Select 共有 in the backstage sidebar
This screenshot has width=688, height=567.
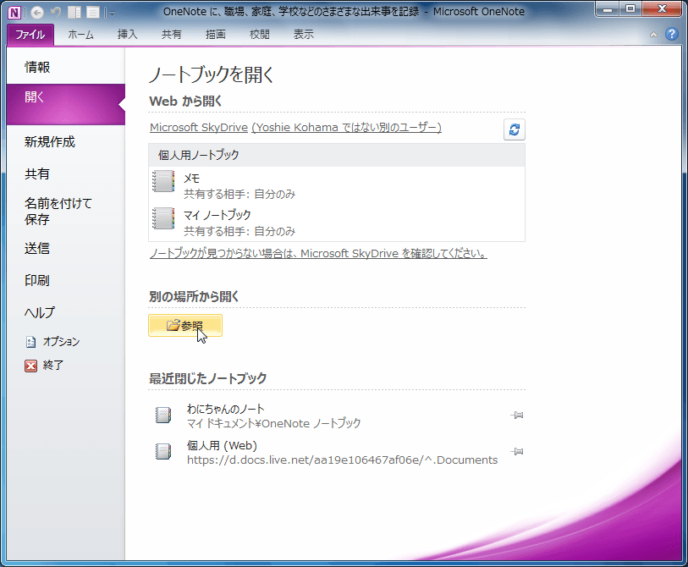click(x=66, y=173)
